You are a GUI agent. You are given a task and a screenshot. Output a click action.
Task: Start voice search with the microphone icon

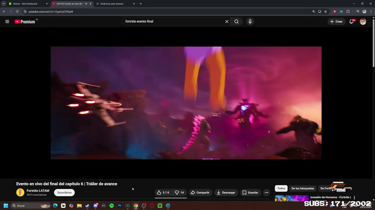(250, 22)
